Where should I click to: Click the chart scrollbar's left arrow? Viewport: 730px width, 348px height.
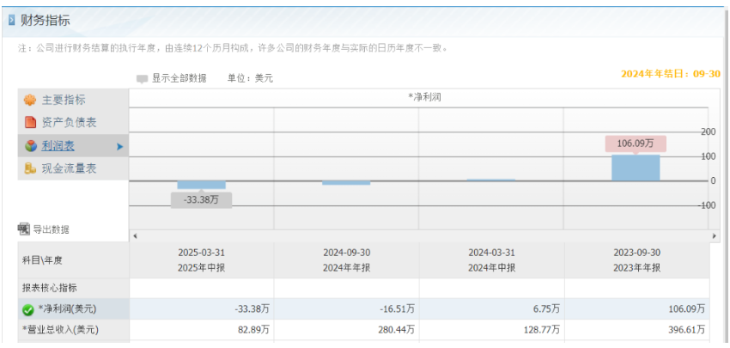click(x=134, y=235)
